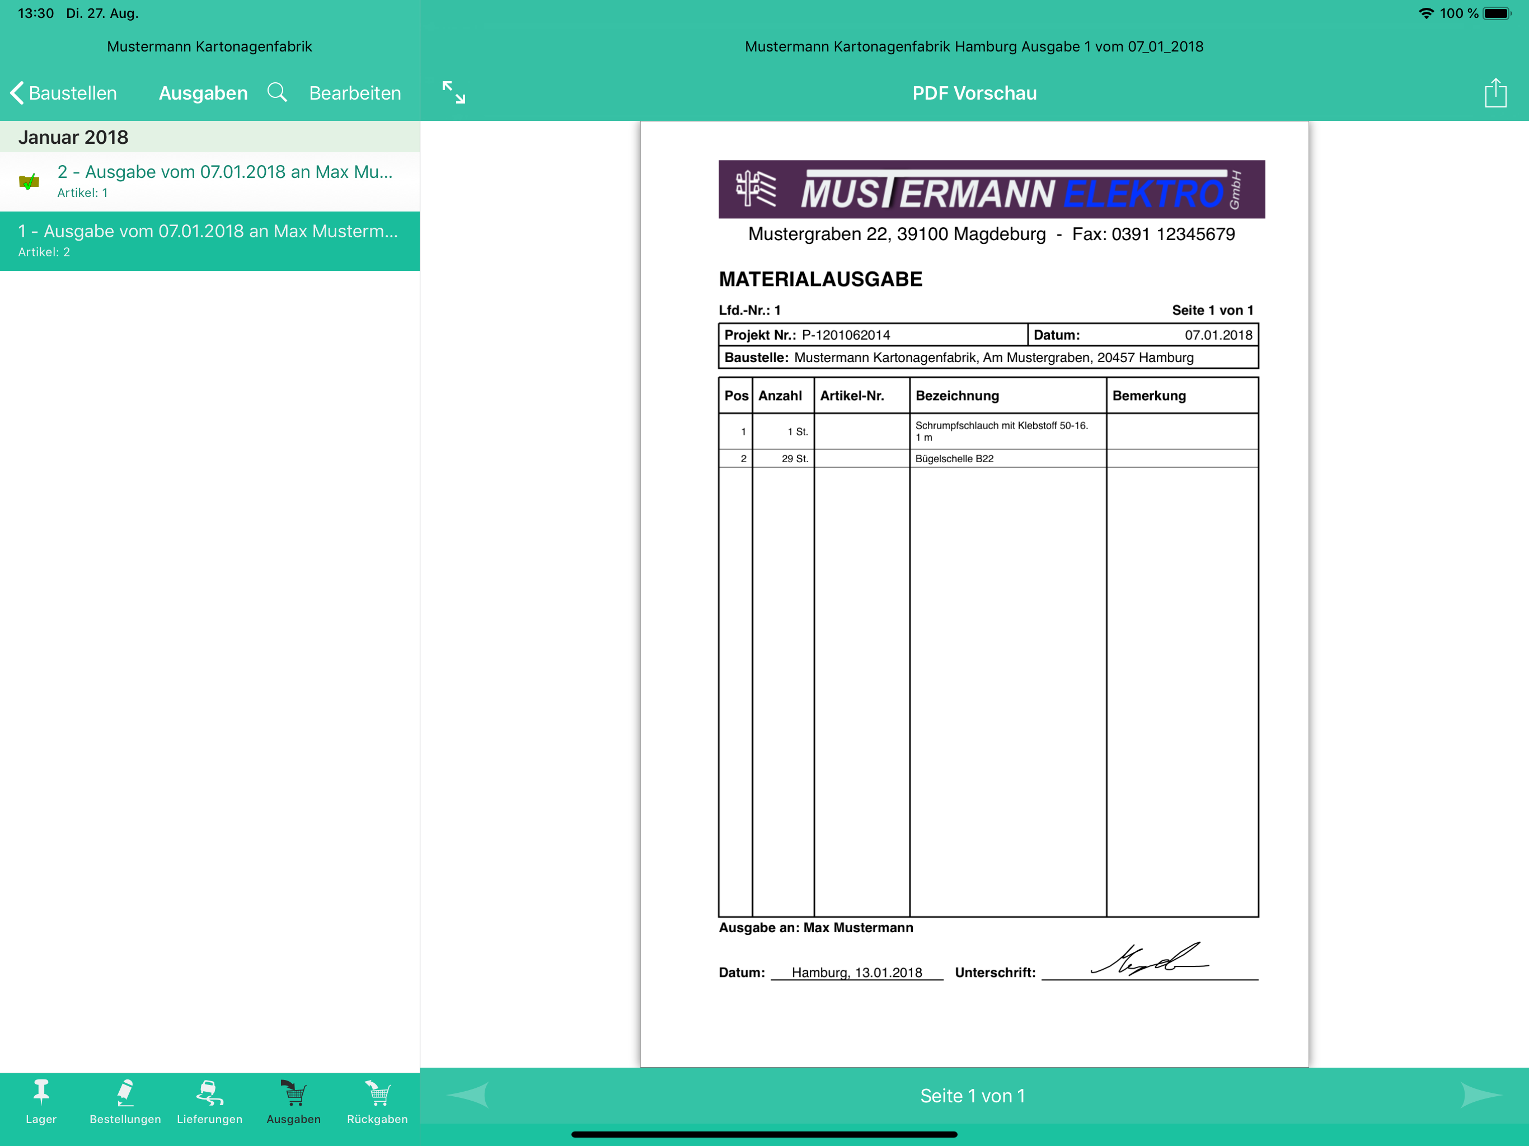
Task: Tap the iOS home indicator bar
Action: tap(764, 1134)
